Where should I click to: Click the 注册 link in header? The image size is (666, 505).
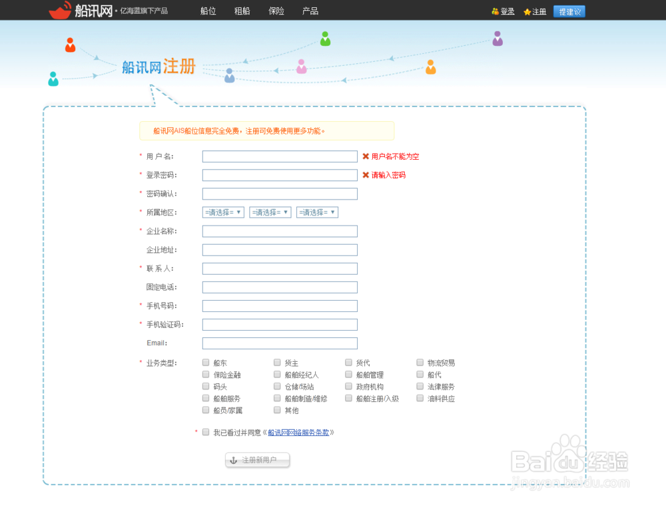539,12
